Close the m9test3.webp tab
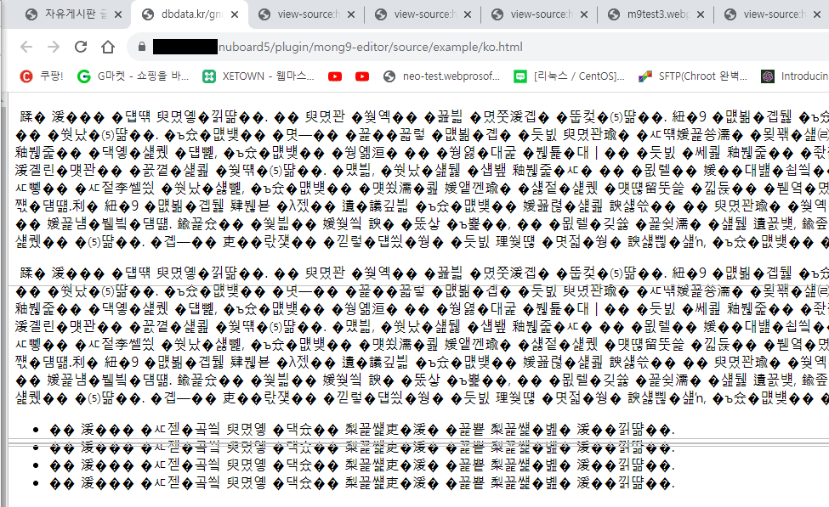The height and width of the screenshot is (507, 829). pyautogui.click(x=701, y=14)
